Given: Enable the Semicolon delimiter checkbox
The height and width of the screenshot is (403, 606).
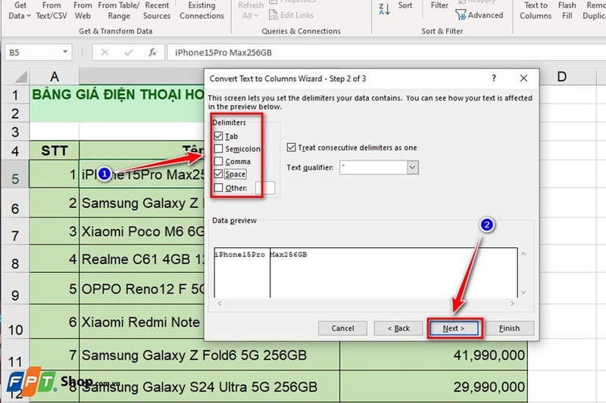Looking at the screenshot, I should pos(218,149).
